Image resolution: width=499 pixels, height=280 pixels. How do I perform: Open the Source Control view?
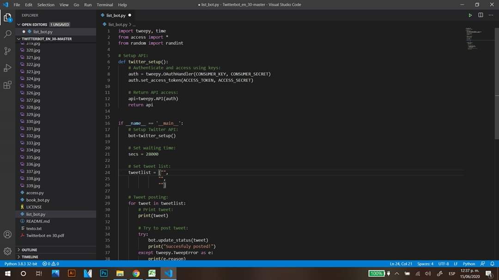8,51
